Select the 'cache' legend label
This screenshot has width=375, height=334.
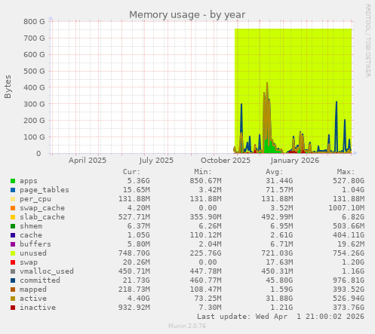coord(31,235)
